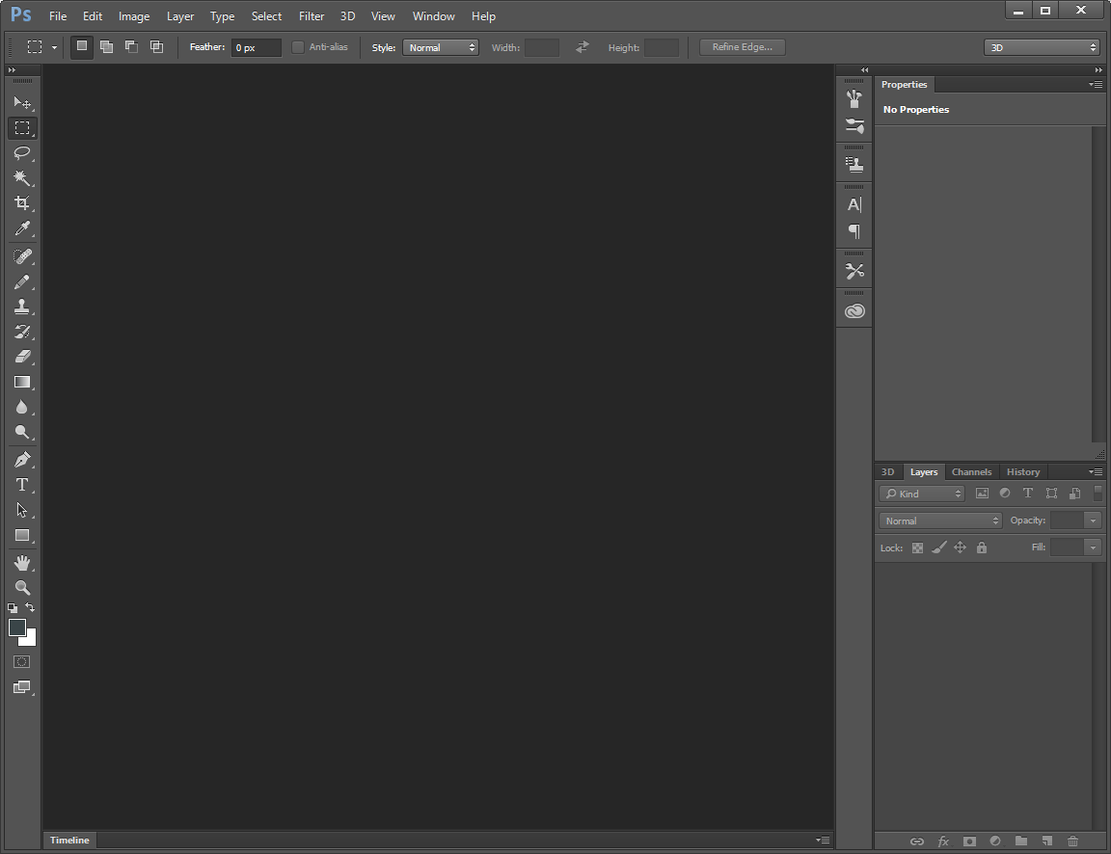
Task: Open the Brush Presets panel icon
Action: [x=854, y=99]
